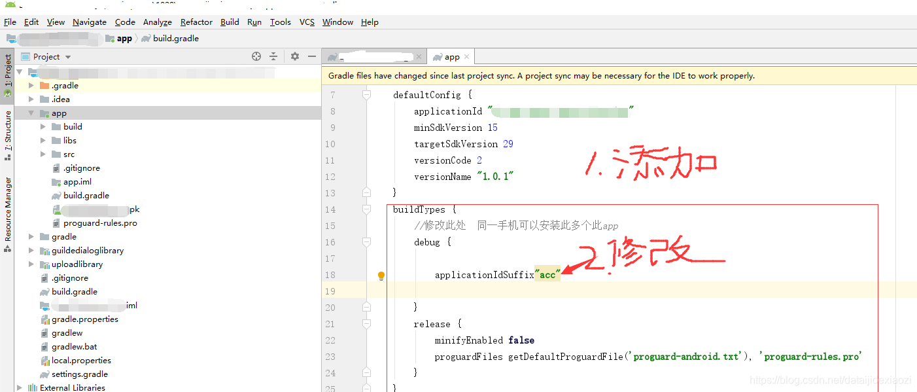Image resolution: width=917 pixels, height=392 pixels.
Task: Click the External Libraries icon
Action: pos(32,388)
